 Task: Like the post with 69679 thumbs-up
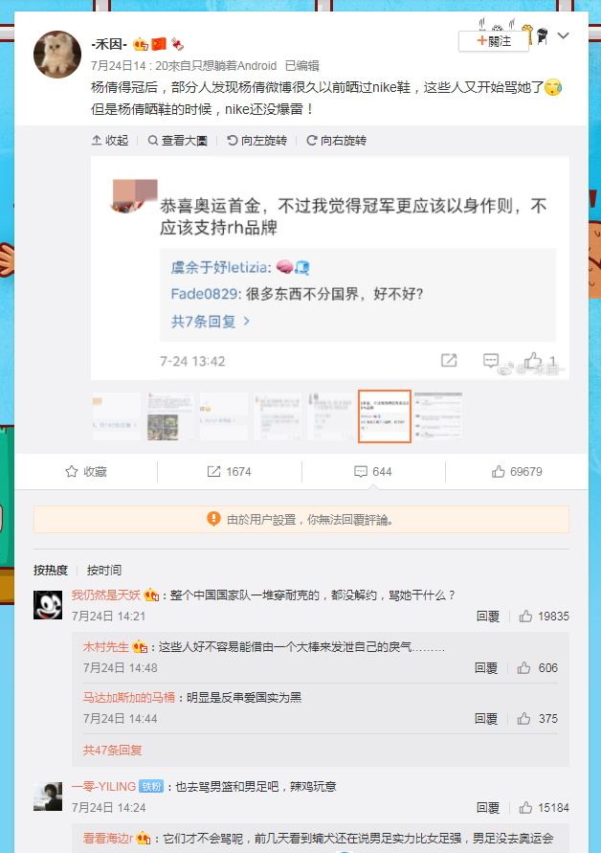click(x=517, y=472)
